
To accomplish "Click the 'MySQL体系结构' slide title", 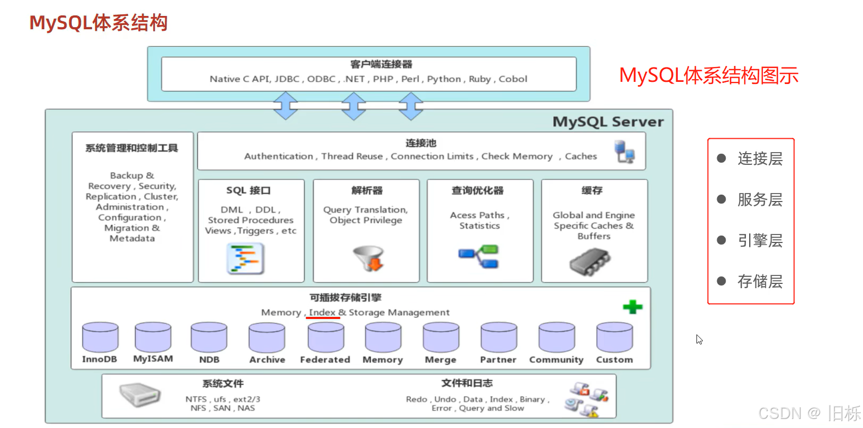I will coord(98,23).
